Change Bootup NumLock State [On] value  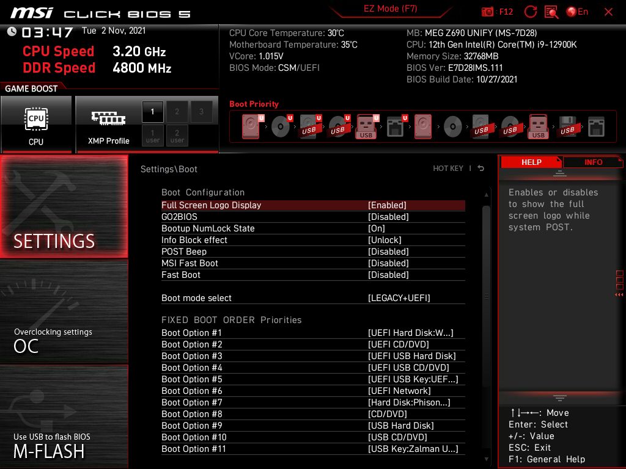point(376,228)
